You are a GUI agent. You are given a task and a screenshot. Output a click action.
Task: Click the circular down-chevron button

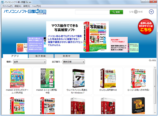coord(151,12)
